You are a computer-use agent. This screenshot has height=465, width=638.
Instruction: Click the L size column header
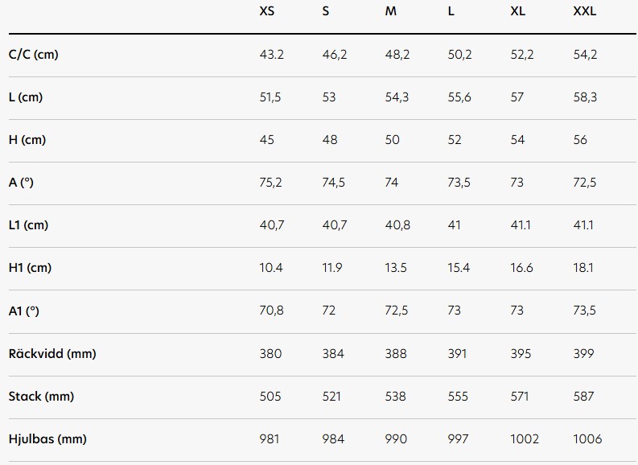(451, 11)
